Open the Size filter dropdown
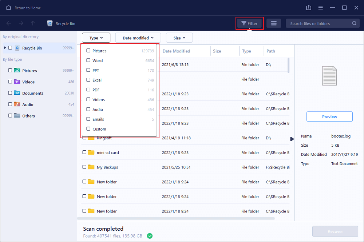The height and width of the screenshot is (242, 364). click(x=179, y=38)
